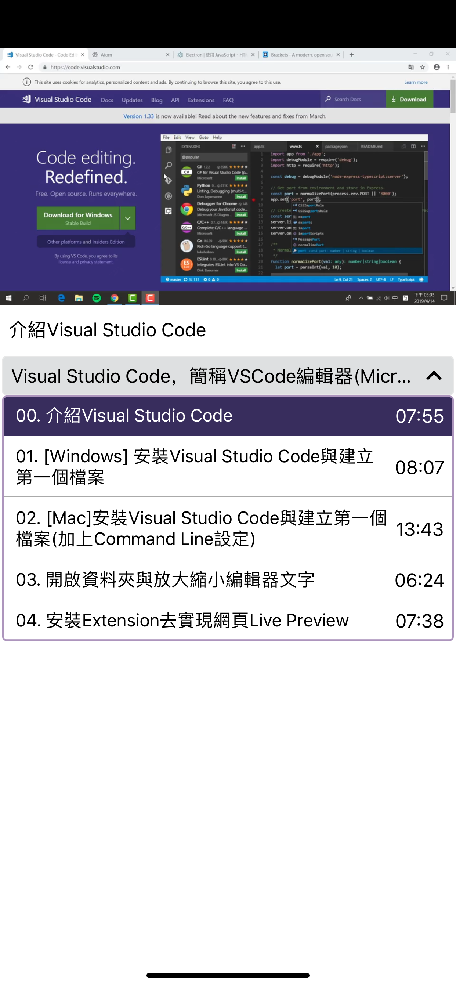Tap the video title 介紹Visual Studio Code
This screenshot has width=456, height=987.
(108, 330)
